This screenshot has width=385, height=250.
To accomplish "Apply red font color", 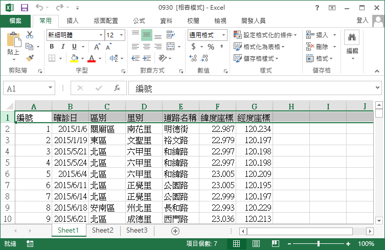I will 92,58.
